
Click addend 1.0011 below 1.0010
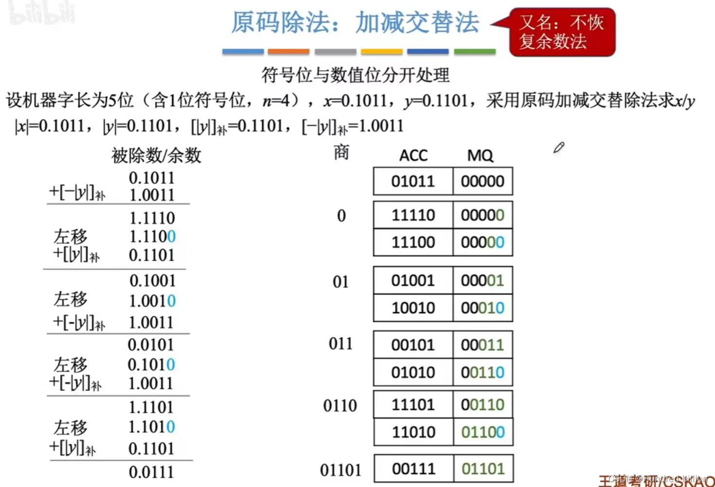151,322
